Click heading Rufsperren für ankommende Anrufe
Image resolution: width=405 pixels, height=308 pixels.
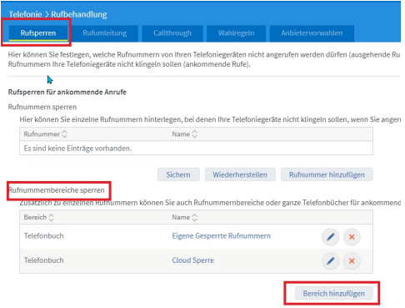(x=67, y=92)
